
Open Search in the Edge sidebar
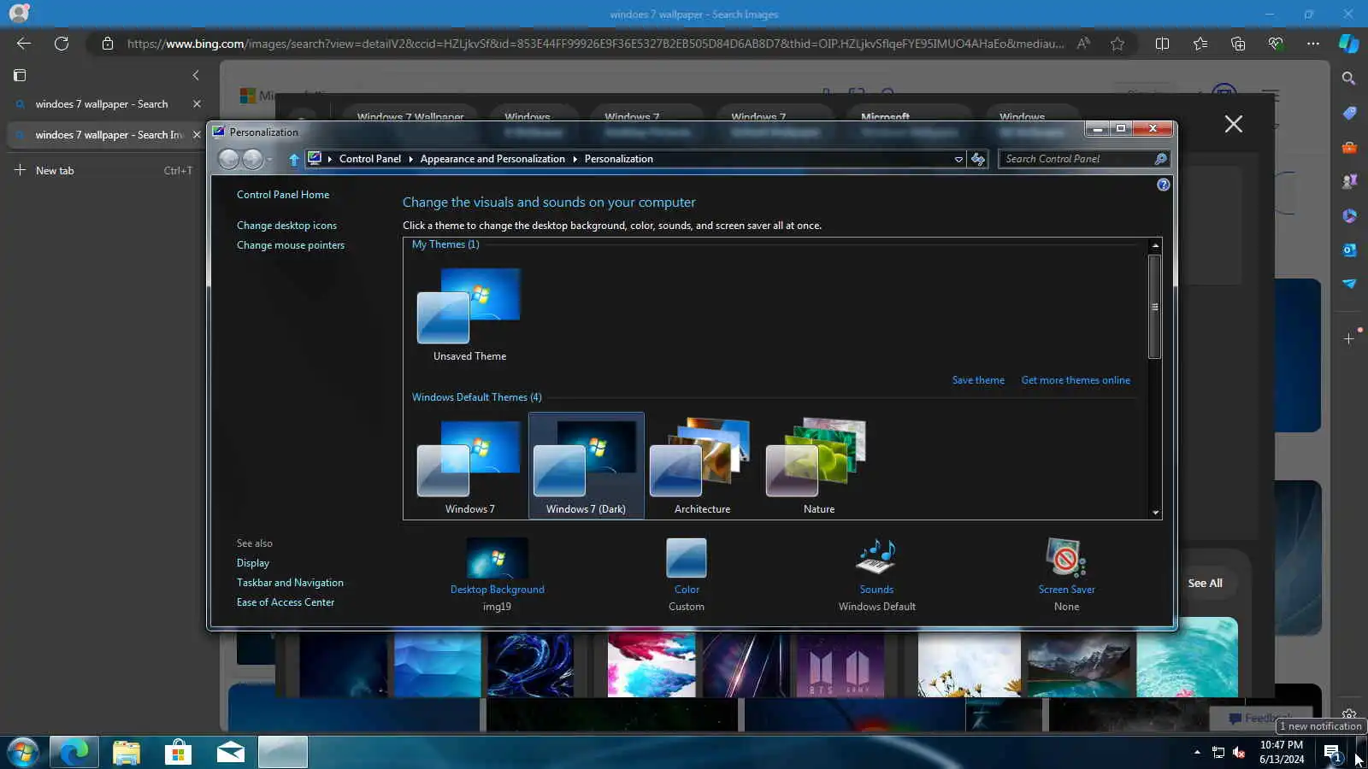[x=1349, y=79]
